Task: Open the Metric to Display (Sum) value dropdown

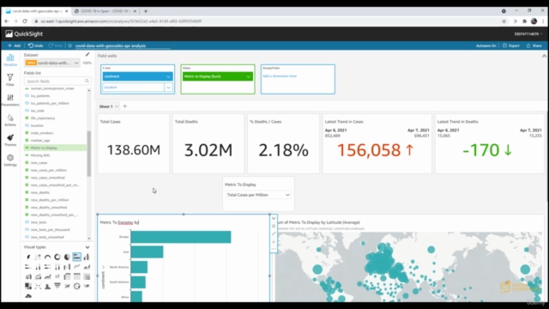Action: [249, 76]
